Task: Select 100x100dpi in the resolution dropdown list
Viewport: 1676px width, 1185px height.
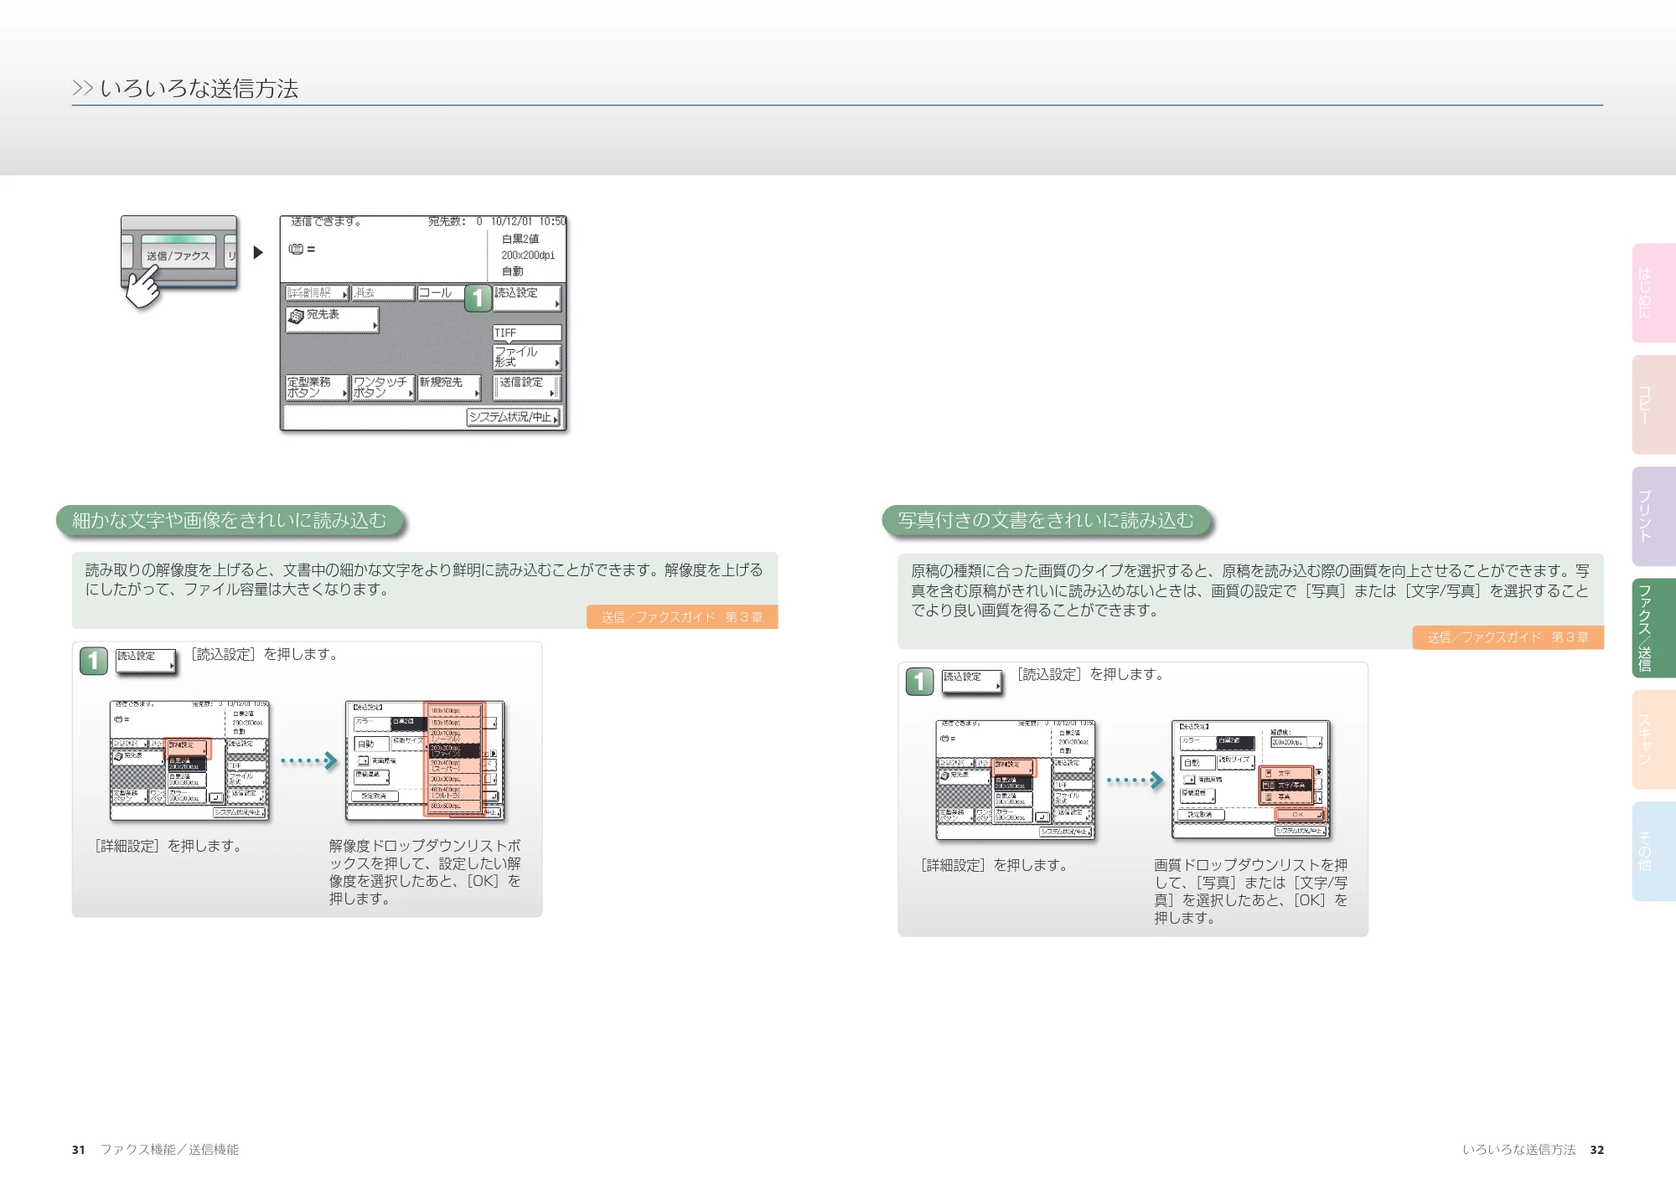Action: (455, 710)
